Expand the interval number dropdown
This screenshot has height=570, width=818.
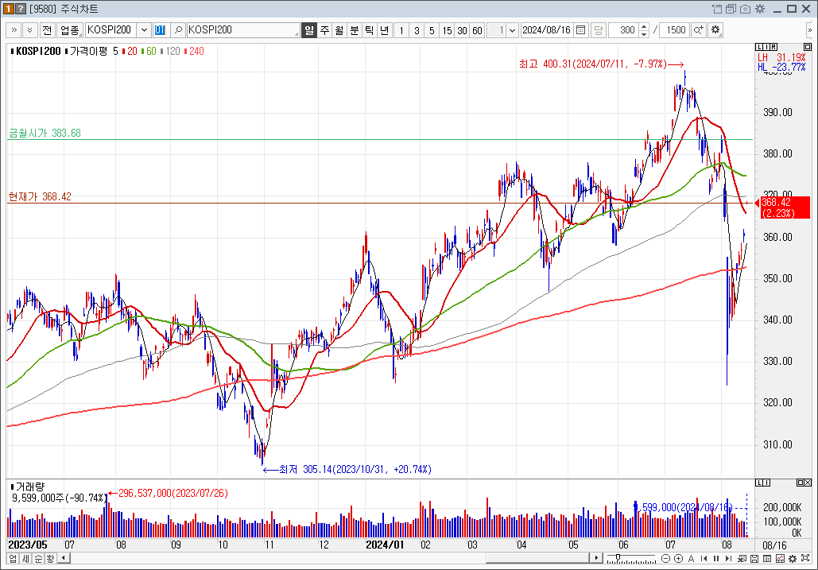[511, 30]
